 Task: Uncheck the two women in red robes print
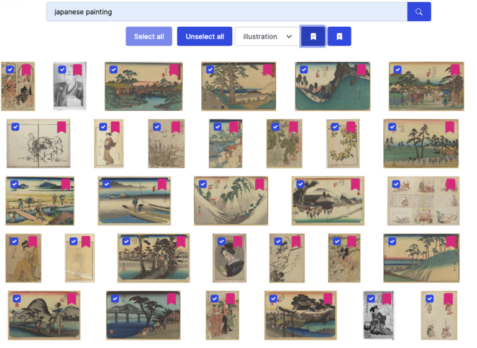(x=214, y=299)
